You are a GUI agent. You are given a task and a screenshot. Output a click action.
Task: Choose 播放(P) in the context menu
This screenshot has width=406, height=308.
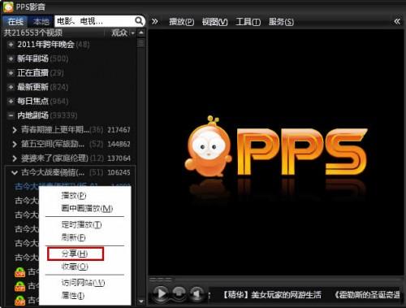[x=74, y=195]
